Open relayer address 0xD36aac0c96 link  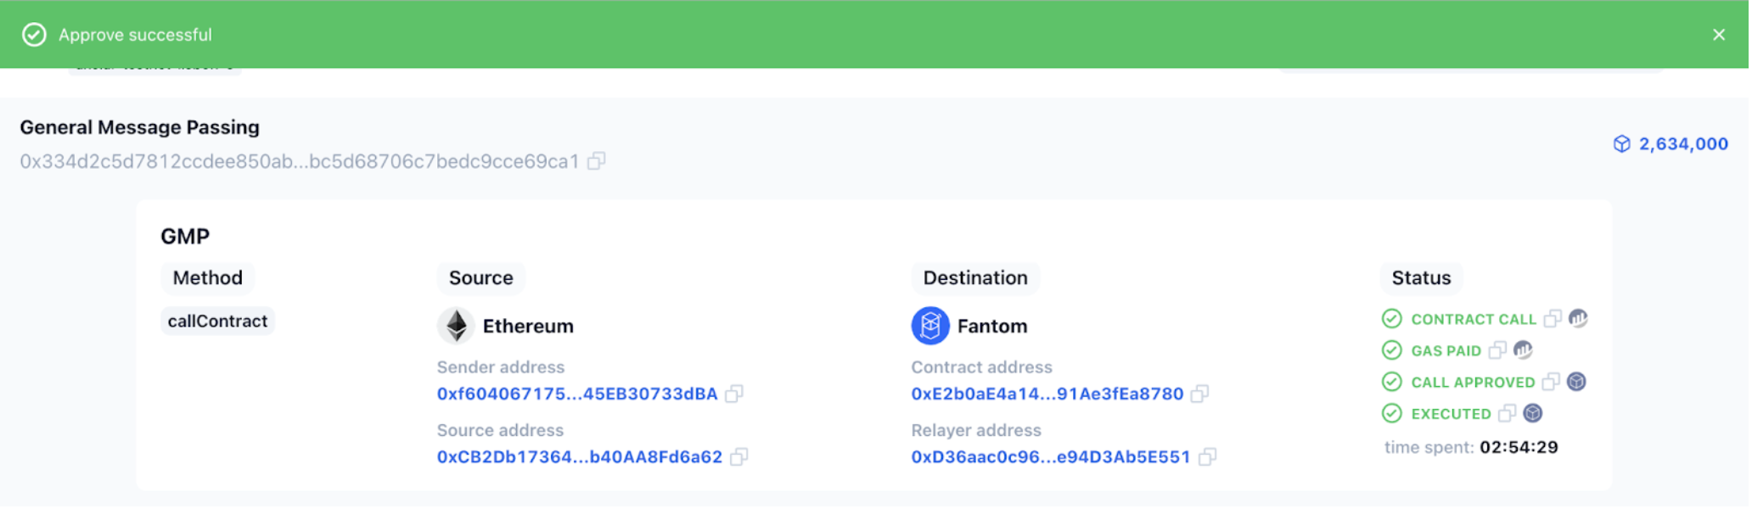pyautogui.click(x=1051, y=457)
